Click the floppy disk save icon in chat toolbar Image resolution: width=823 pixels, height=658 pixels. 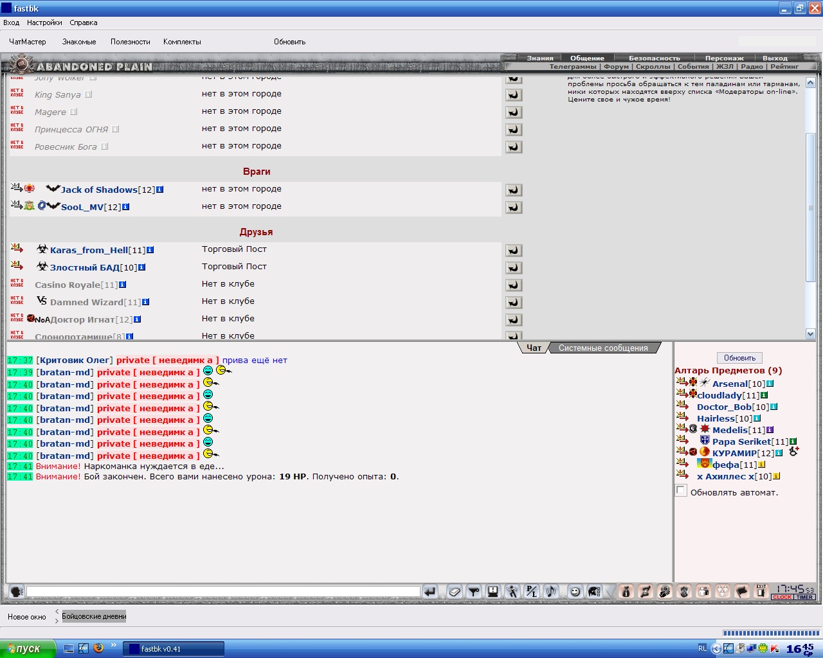[493, 592]
